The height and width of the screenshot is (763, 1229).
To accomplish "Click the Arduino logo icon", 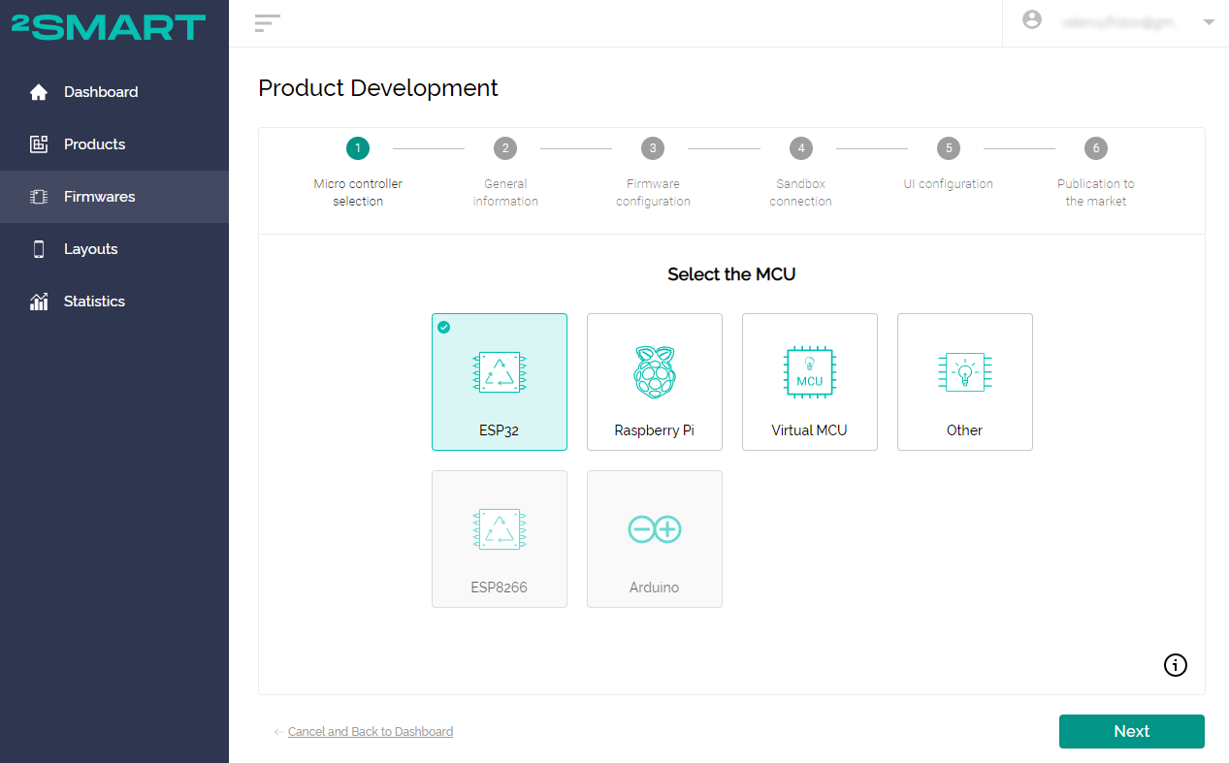I will 655,529.
